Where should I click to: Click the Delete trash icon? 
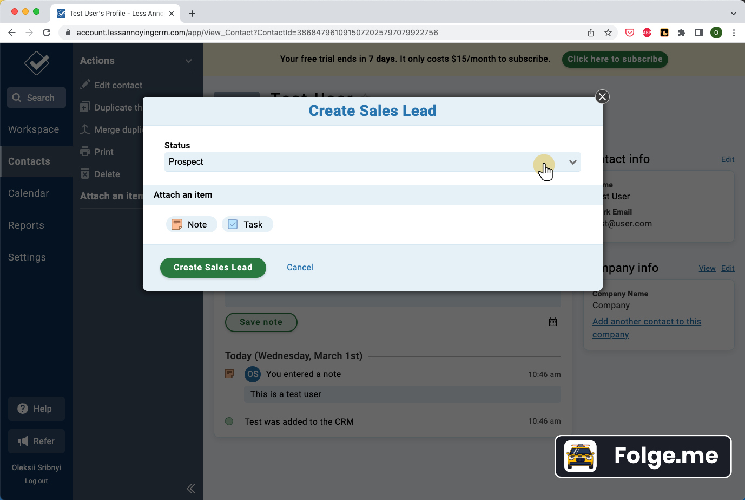click(85, 173)
